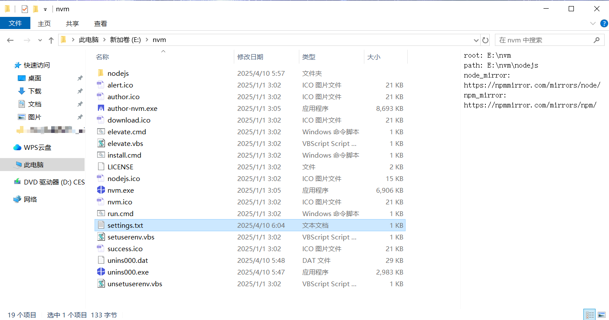609x320 pixels.
Task: Select the author-nvm.exe file icon
Action: click(x=101, y=108)
